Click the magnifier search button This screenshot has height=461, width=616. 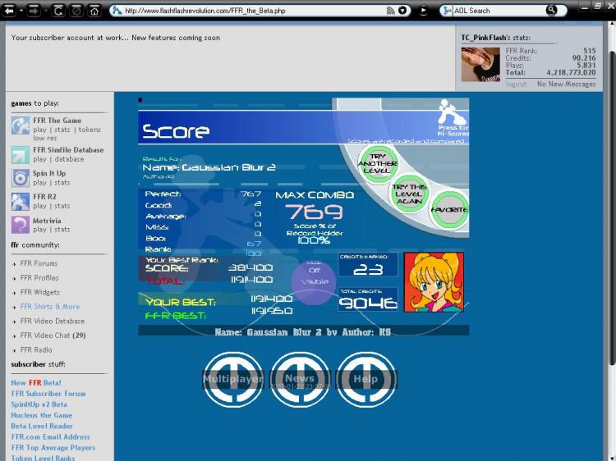552,10
